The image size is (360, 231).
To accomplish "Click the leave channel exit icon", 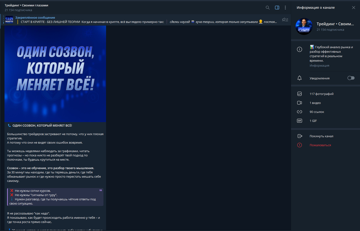I will coord(299,136).
